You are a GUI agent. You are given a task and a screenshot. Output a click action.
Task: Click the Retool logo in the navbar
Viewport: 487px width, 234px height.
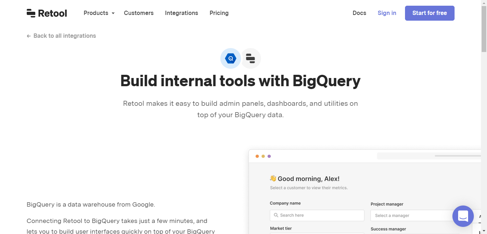point(46,13)
